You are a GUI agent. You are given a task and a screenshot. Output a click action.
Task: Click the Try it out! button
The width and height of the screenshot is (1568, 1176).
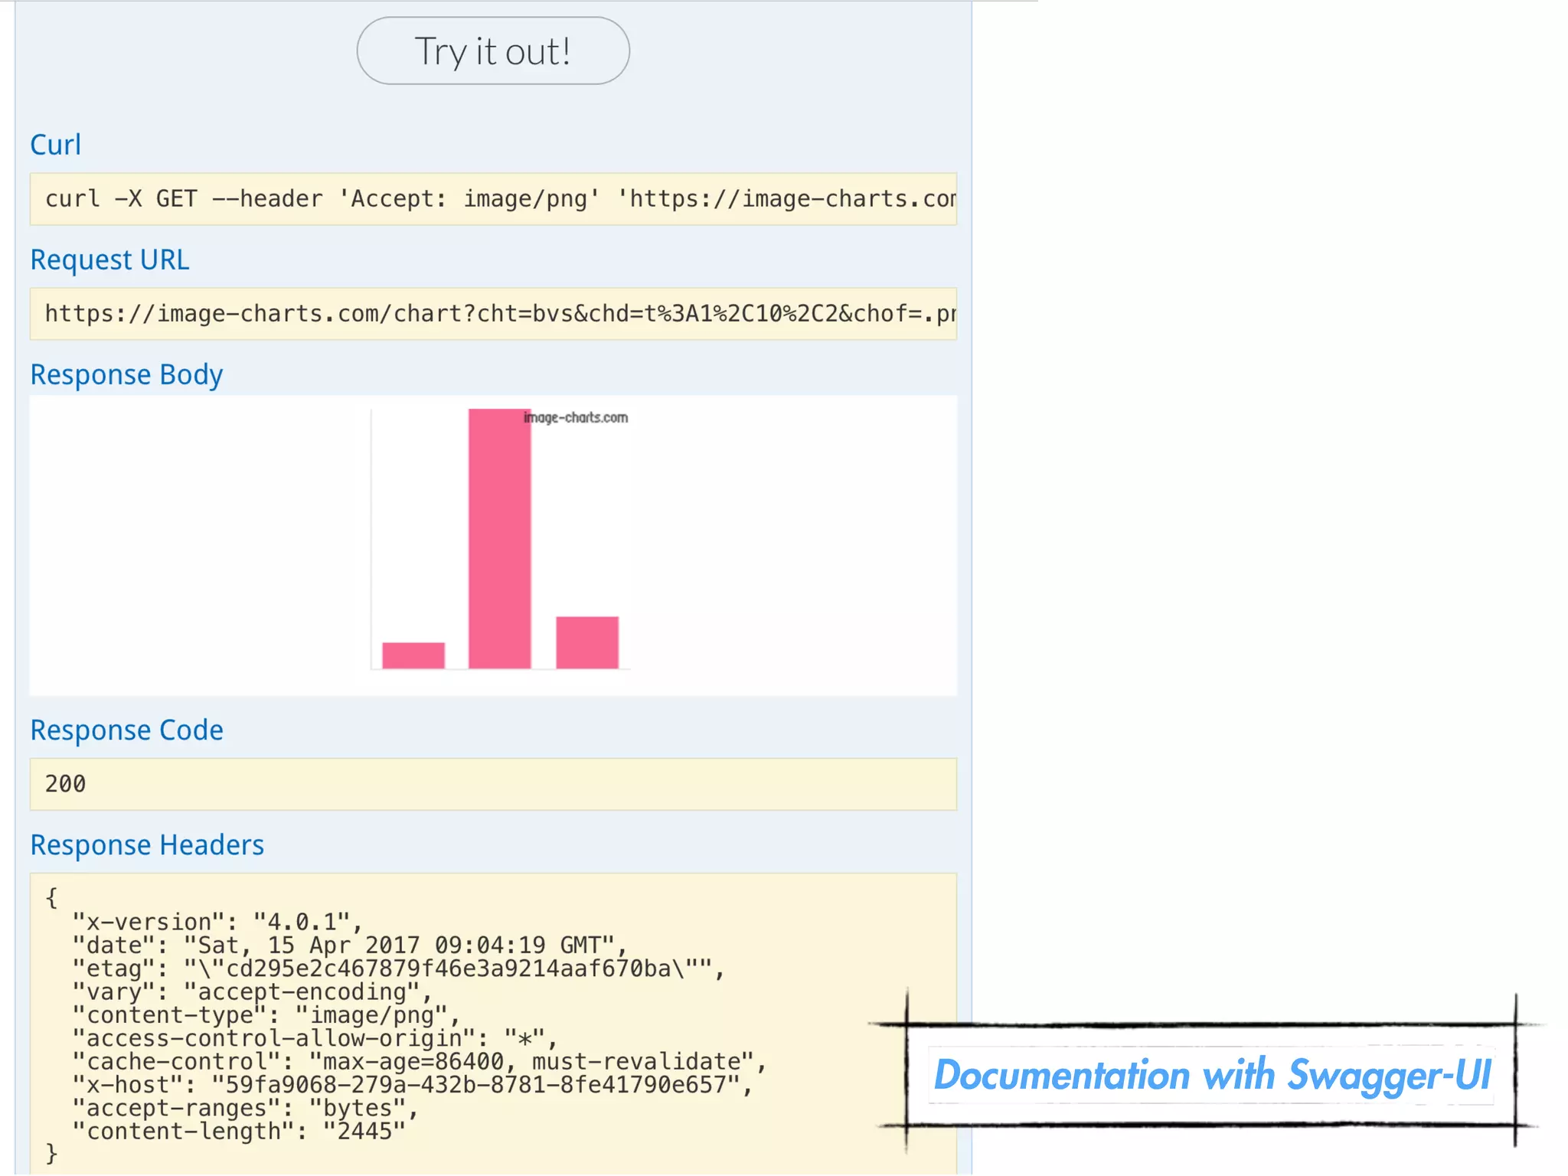(x=493, y=51)
